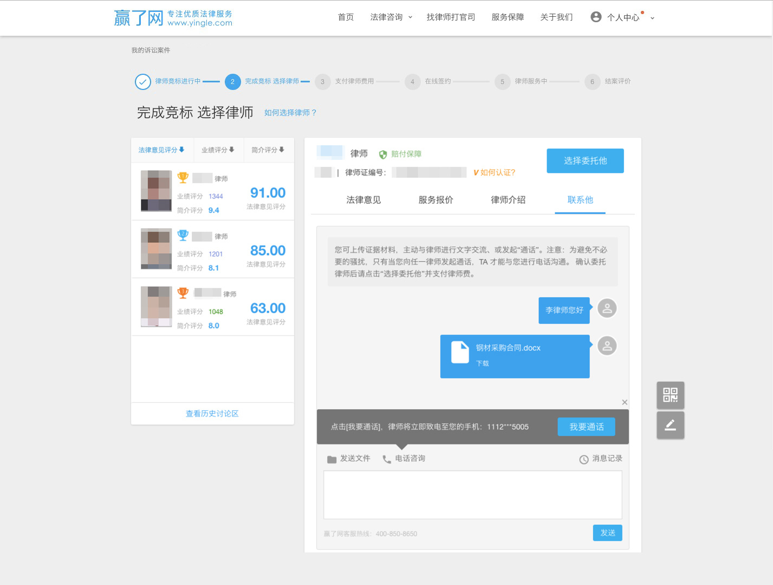Click the gold trophy icon of 91.00 lawyer
Screen dimensions: 773x585
(183, 177)
